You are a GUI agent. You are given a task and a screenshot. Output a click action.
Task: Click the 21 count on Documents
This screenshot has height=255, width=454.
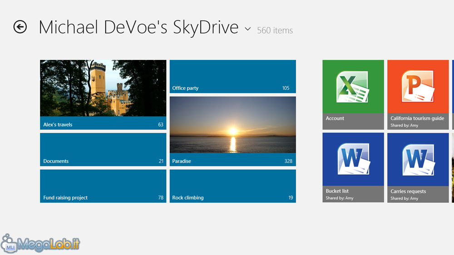pyautogui.click(x=161, y=161)
